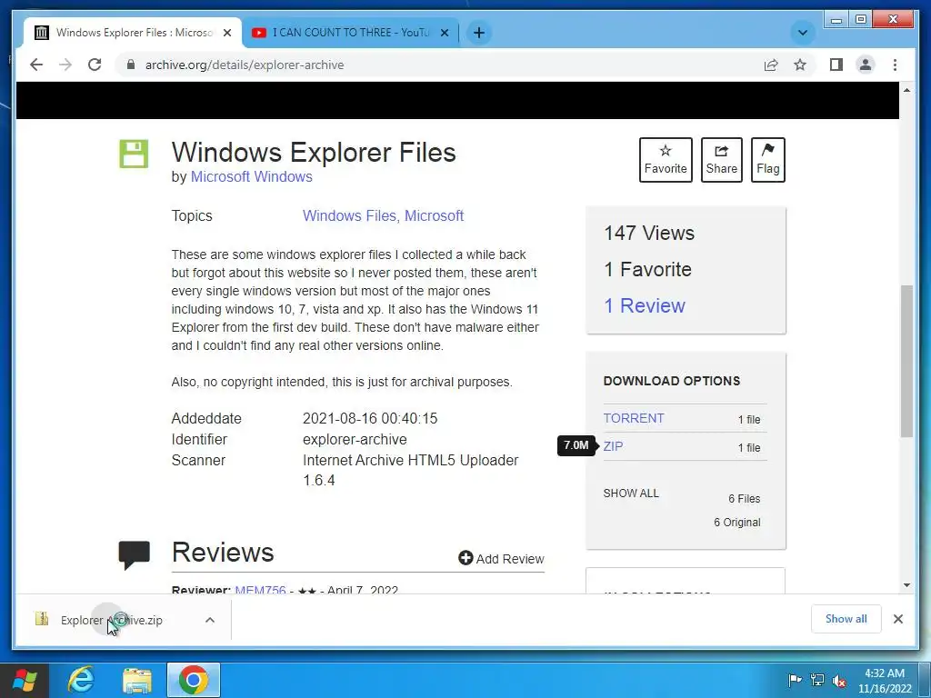Open Action Center flag icon
This screenshot has width=931, height=698.
click(795, 680)
